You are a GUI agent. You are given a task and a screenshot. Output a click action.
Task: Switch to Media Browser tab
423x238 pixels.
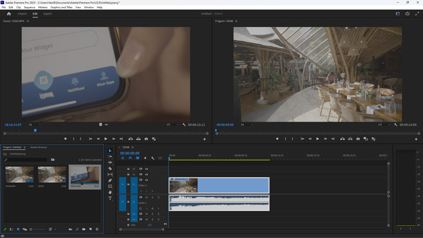[x=39, y=148]
